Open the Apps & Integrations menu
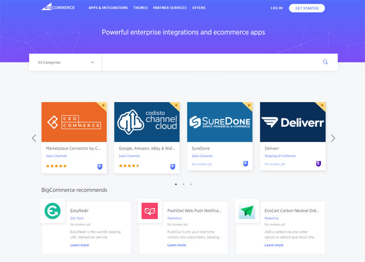Viewport: 365px width, 262px height. click(x=107, y=8)
